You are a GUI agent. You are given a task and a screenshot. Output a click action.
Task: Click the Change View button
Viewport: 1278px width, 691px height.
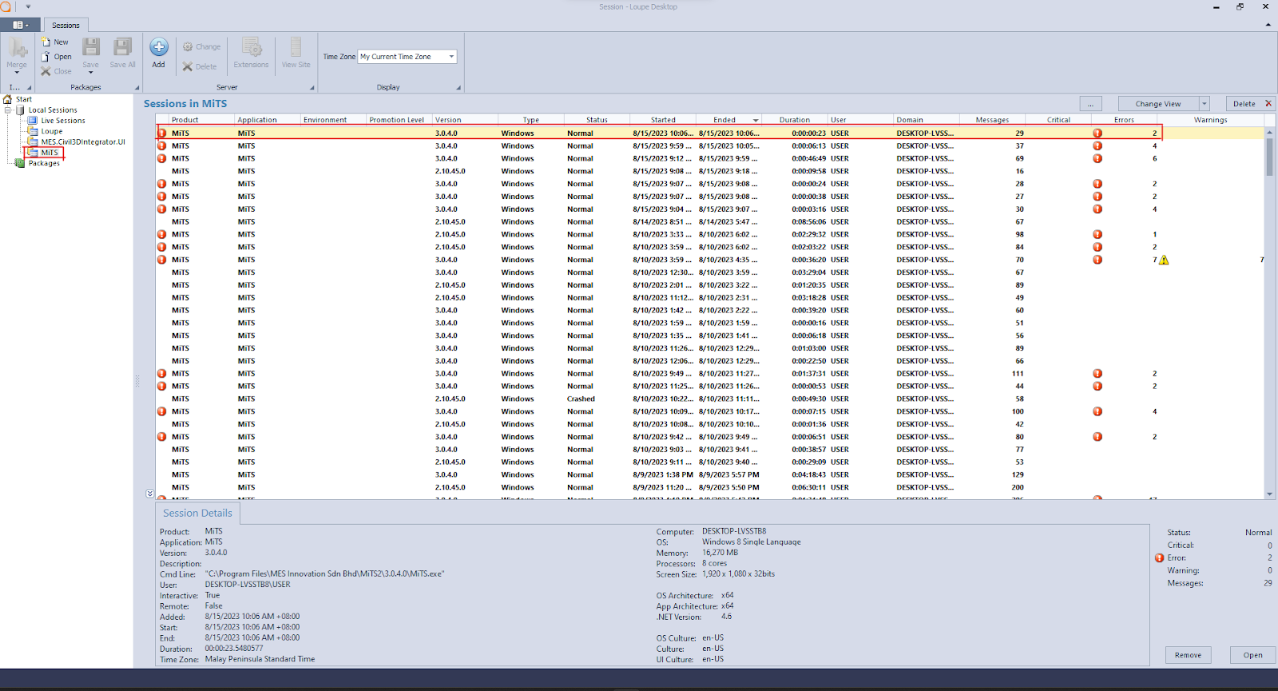[1157, 104]
